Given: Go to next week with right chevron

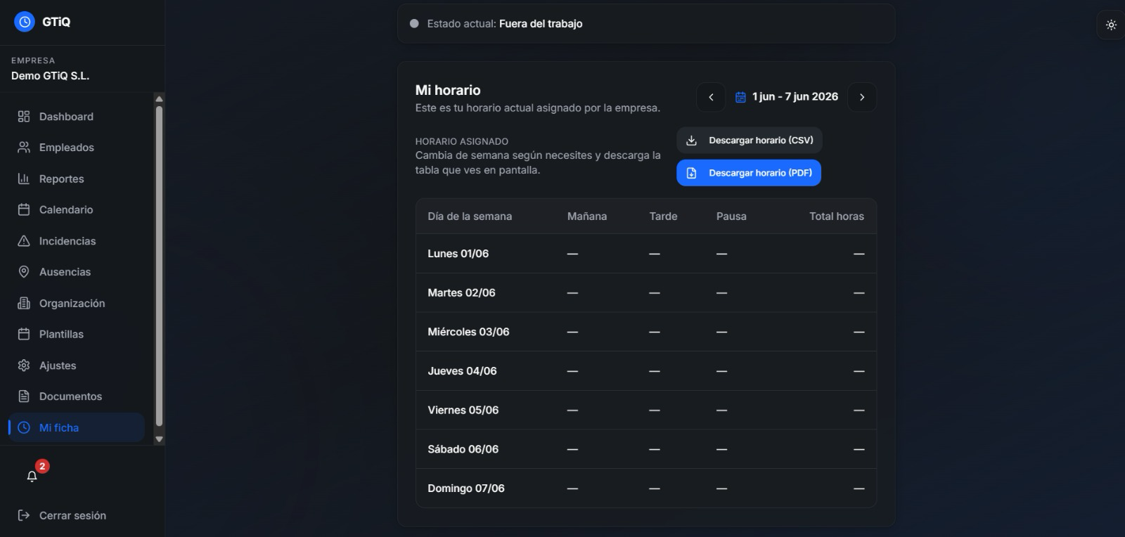Looking at the screenshot, I should coord(862,97).
